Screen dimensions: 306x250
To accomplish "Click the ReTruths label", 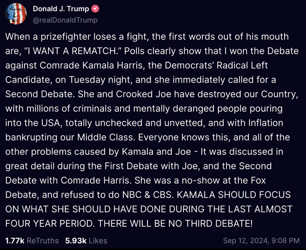I will pos(42,241).
